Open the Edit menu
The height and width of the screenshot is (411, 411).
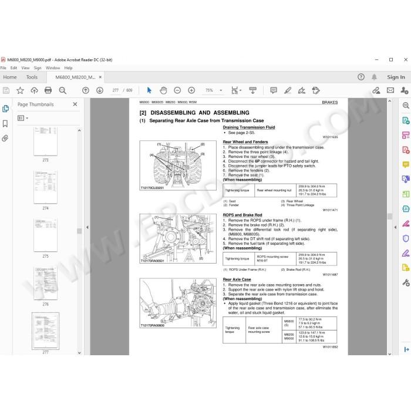pos(14,68)
